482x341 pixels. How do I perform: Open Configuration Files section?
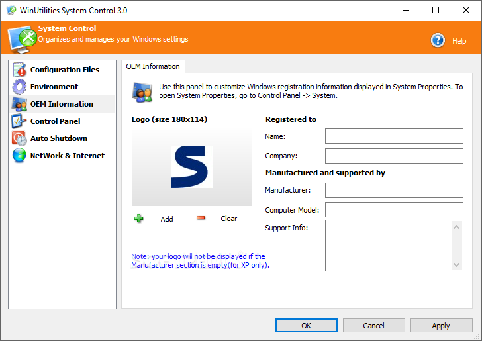click(x=62, y=70)
